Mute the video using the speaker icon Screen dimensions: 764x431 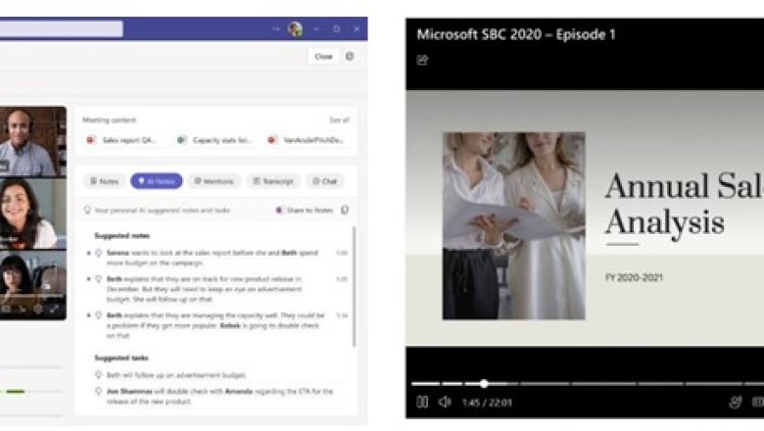[445, 403]
